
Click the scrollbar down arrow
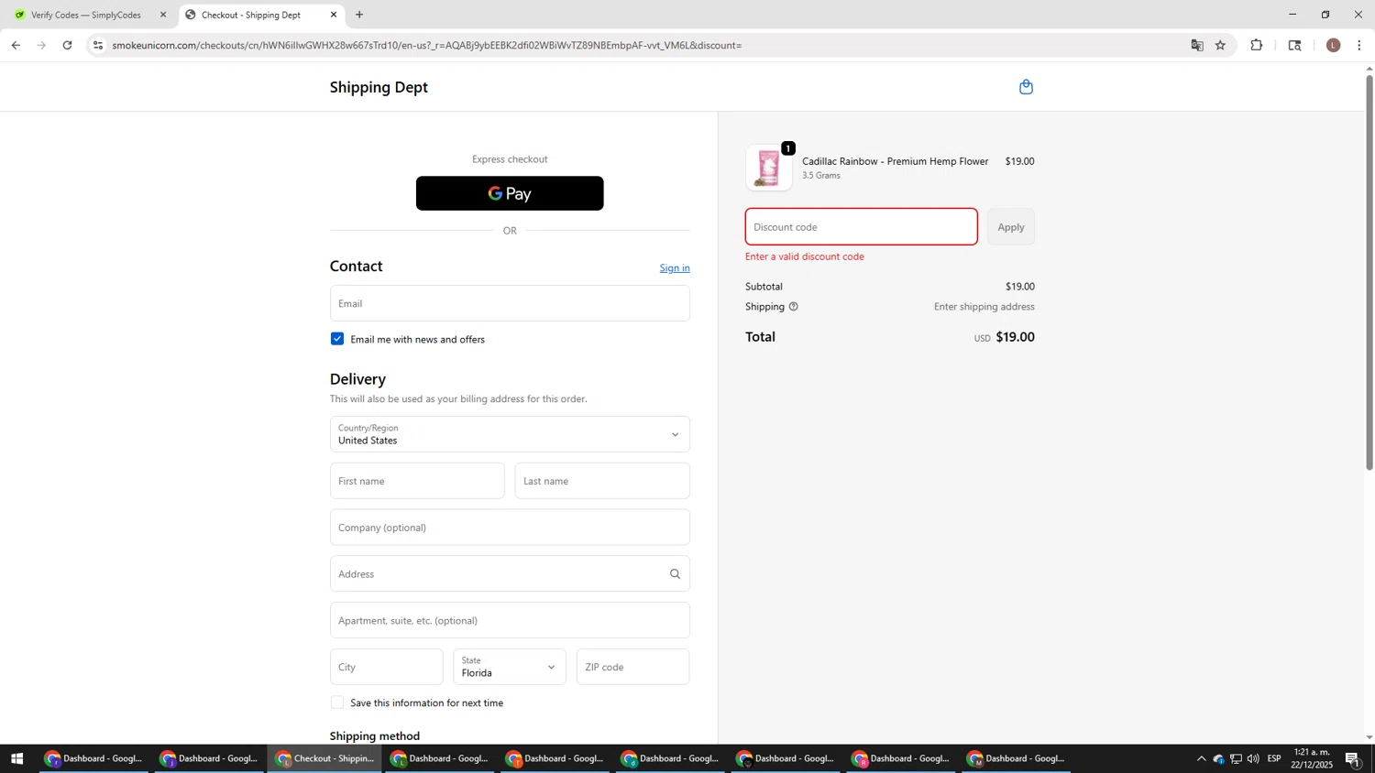(1369, 737)
